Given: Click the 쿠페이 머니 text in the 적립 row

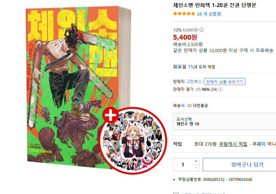Looking at the screenshot, I should point(264,144).
